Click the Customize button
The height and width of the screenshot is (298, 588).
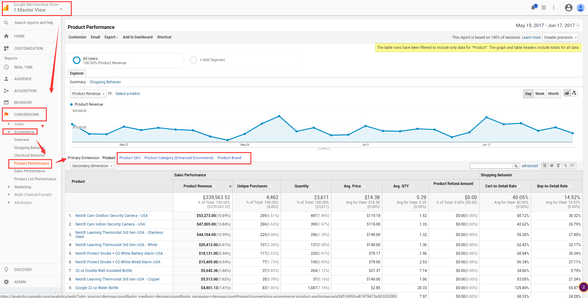pyautogui.click(x=77, y=37)
